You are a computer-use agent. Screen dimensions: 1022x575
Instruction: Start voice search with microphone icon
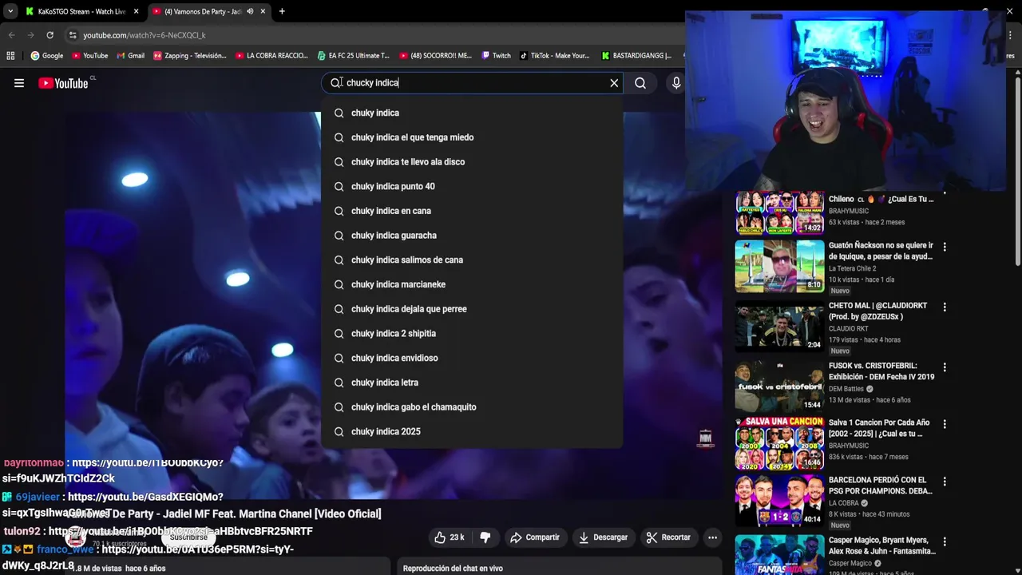point(676,83)
